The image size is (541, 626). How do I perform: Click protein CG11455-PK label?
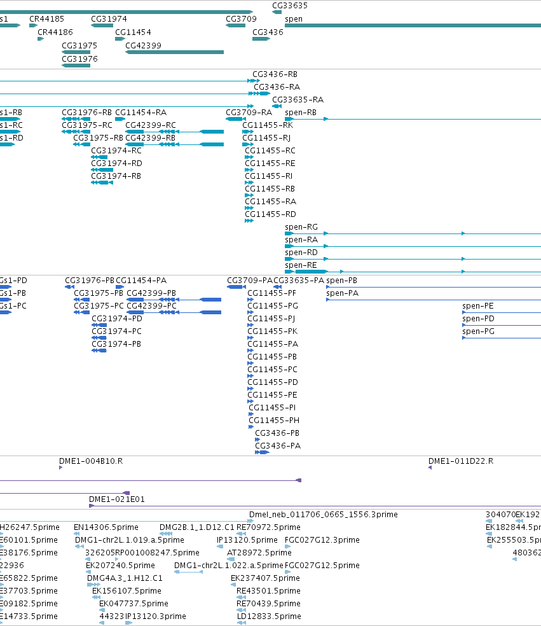273,331
